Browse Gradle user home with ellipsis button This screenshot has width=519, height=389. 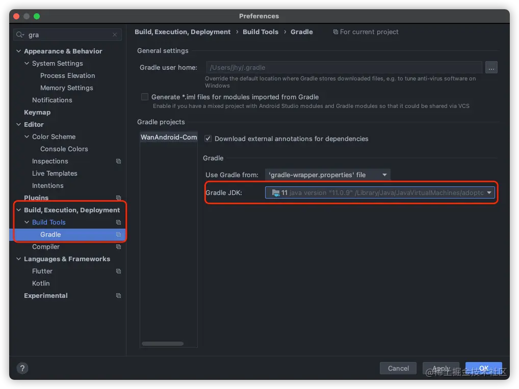[x=491, y=67]
